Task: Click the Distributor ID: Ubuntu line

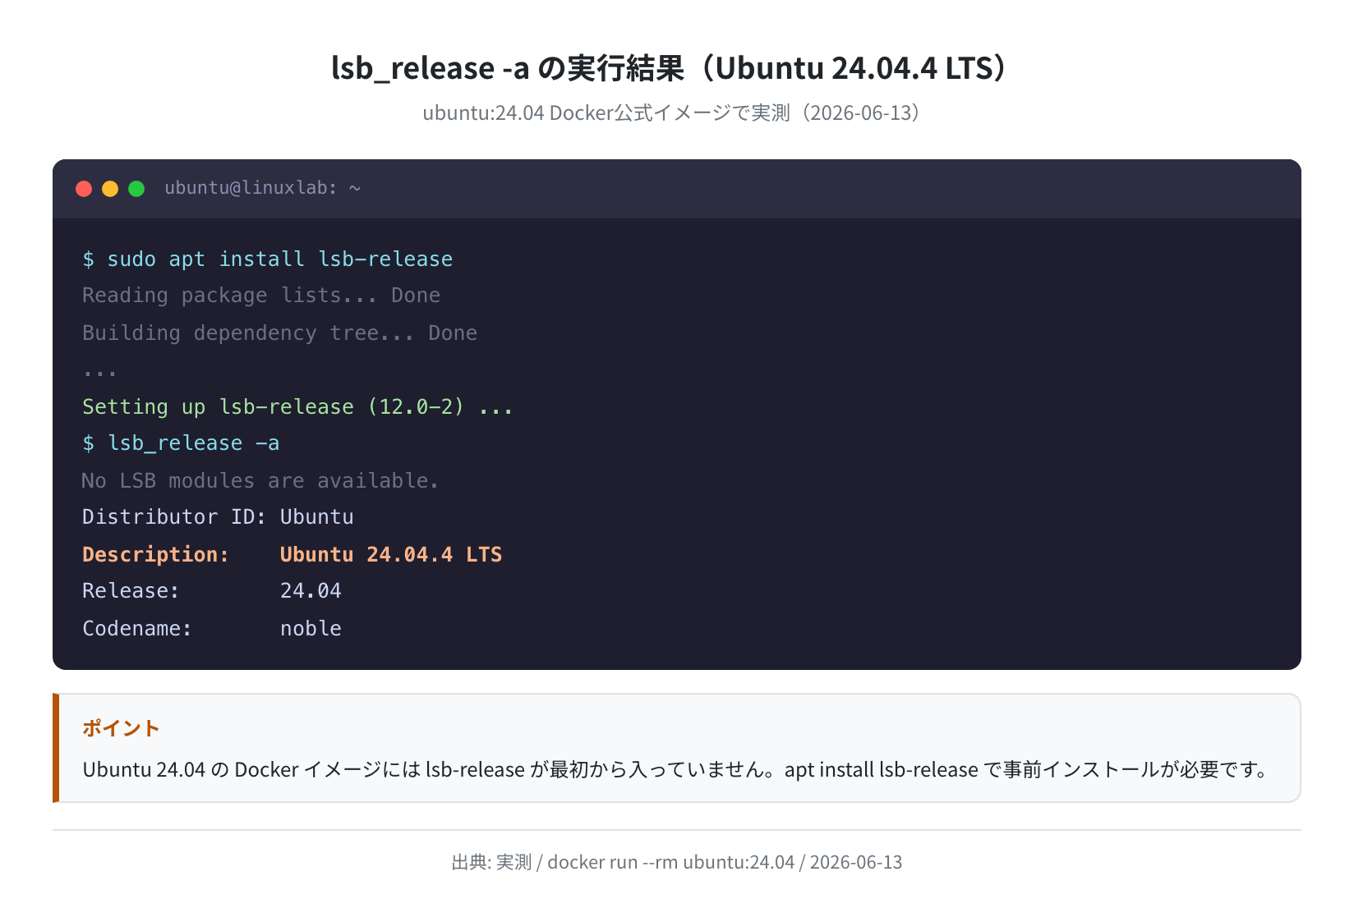Action: (x=218, y=517)
